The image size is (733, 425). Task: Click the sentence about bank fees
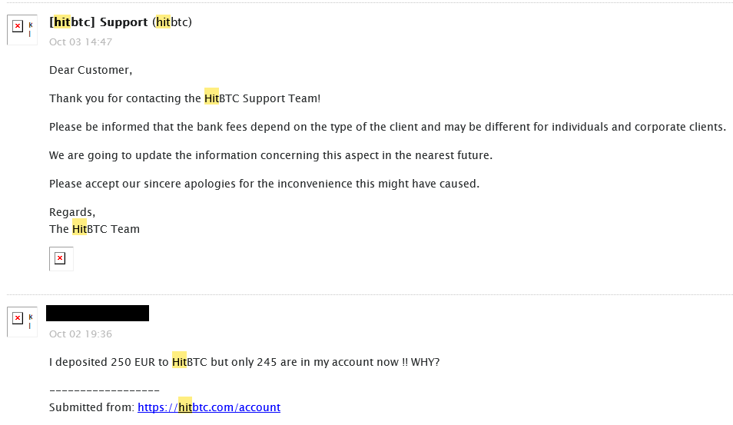[387, 127]
